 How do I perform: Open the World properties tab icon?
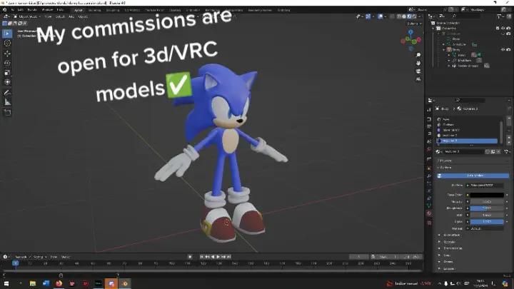429,149
